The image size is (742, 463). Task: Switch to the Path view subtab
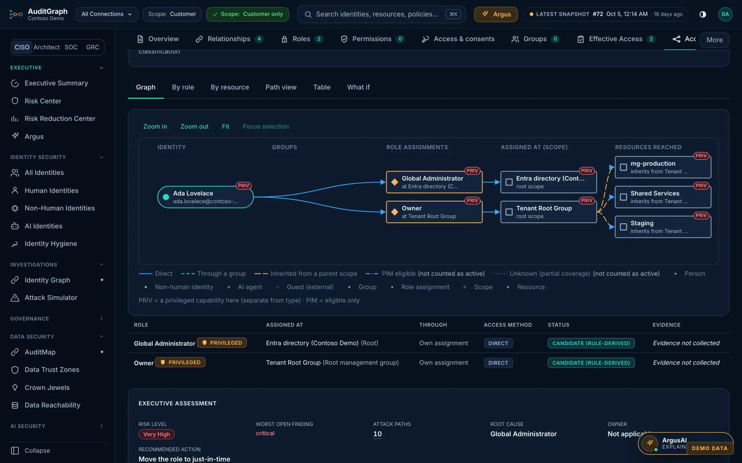pyautogui.click(x=281, y=87)
